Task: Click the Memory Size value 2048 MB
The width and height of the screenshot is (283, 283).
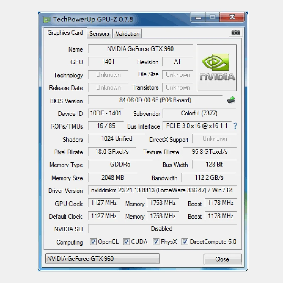Action: pyautogui.click(x=113, y=178)
